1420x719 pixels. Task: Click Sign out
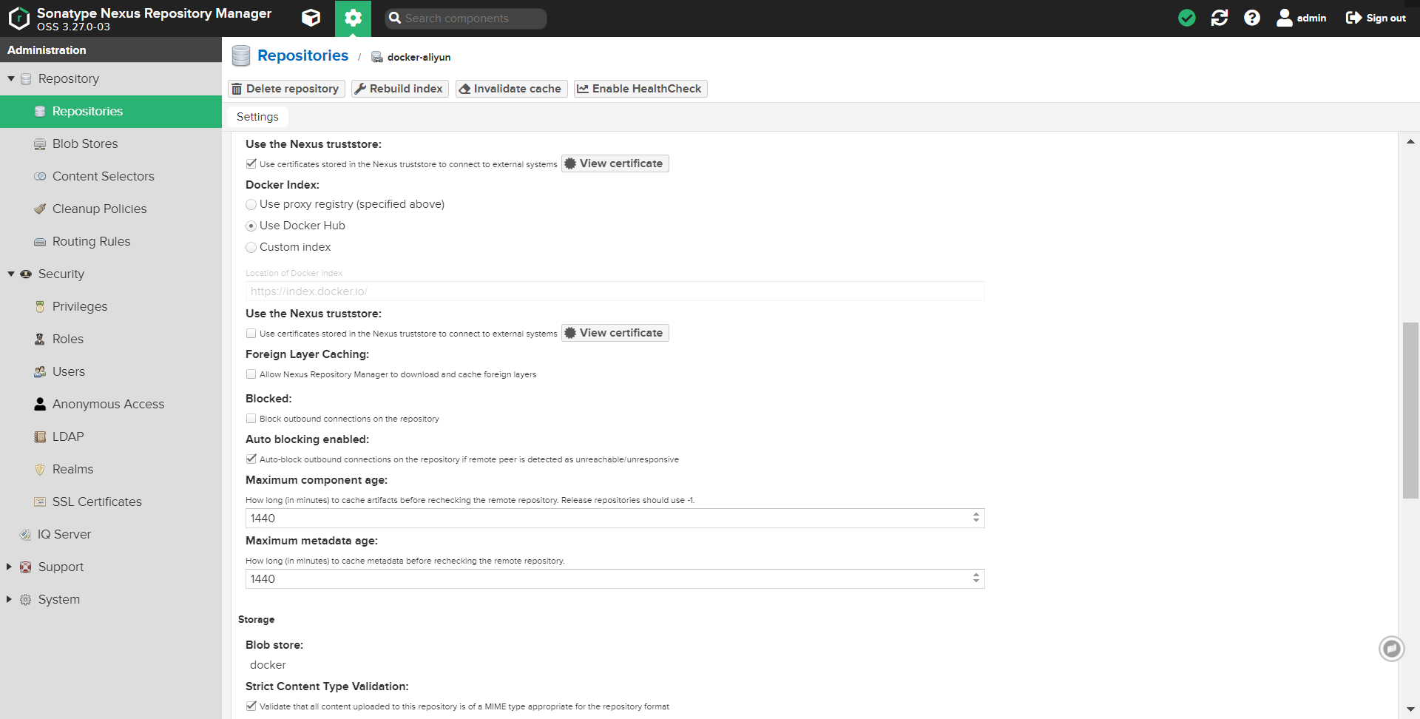1375,17
